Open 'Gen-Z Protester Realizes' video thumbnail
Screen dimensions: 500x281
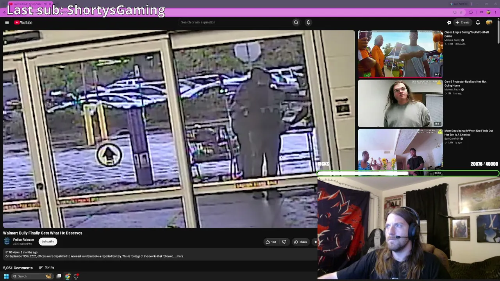tap(400, 103)
